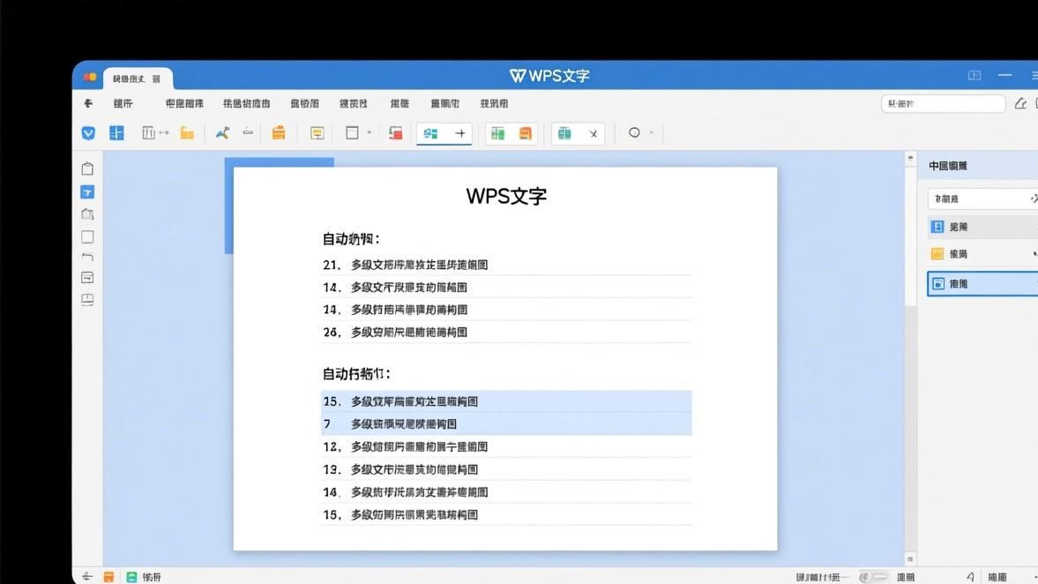Click the orange document toolbar icon
The image size is (1038, 584).
click(525, 133)
